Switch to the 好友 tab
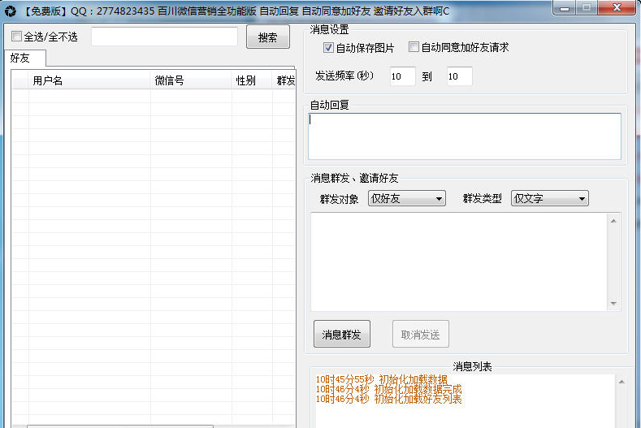Viewport: 641px width, 428px height. click(25, 58)
